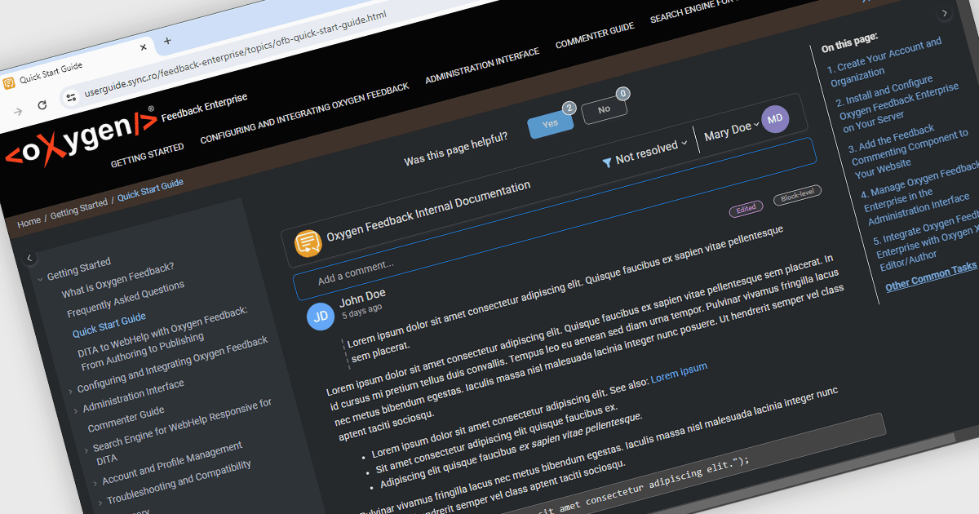Expand the Administration Interface tree node
This screenshot has width=979, height=514.
click(76, 410)
